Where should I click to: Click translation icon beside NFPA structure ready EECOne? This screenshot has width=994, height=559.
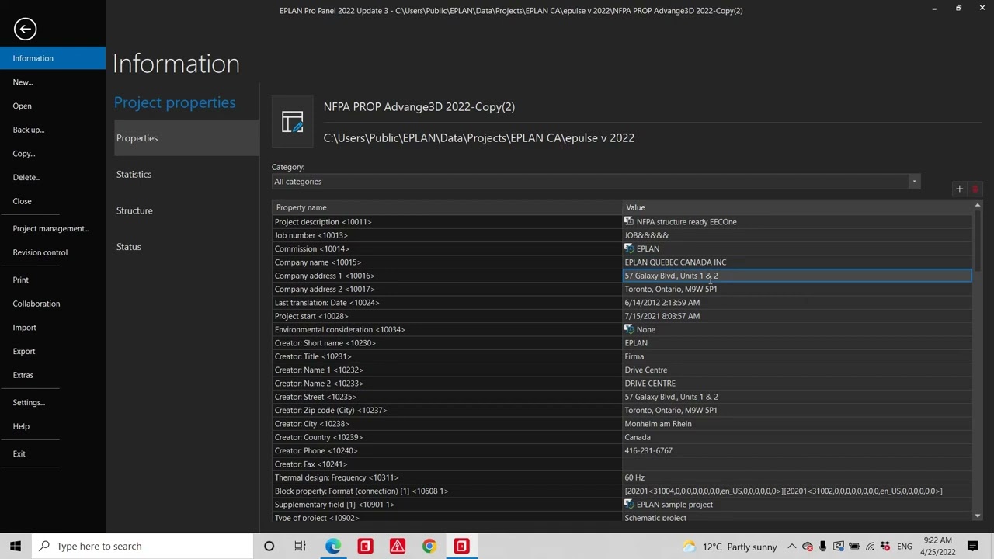(x=629, y=221)
